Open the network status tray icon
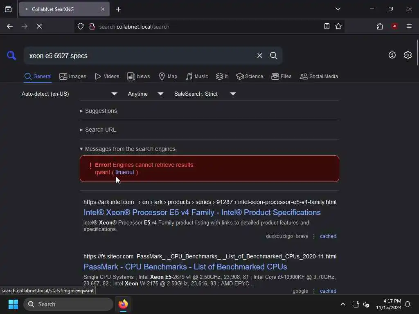The height and width of the screenshot is (314, 419). coord(356,304)
